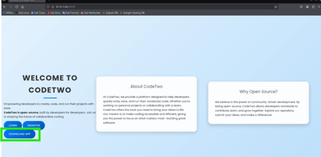Viewport: 321px width, 157px height.
Task: Open the Kali Tools bookmark
Action: [x=38, y=13]
